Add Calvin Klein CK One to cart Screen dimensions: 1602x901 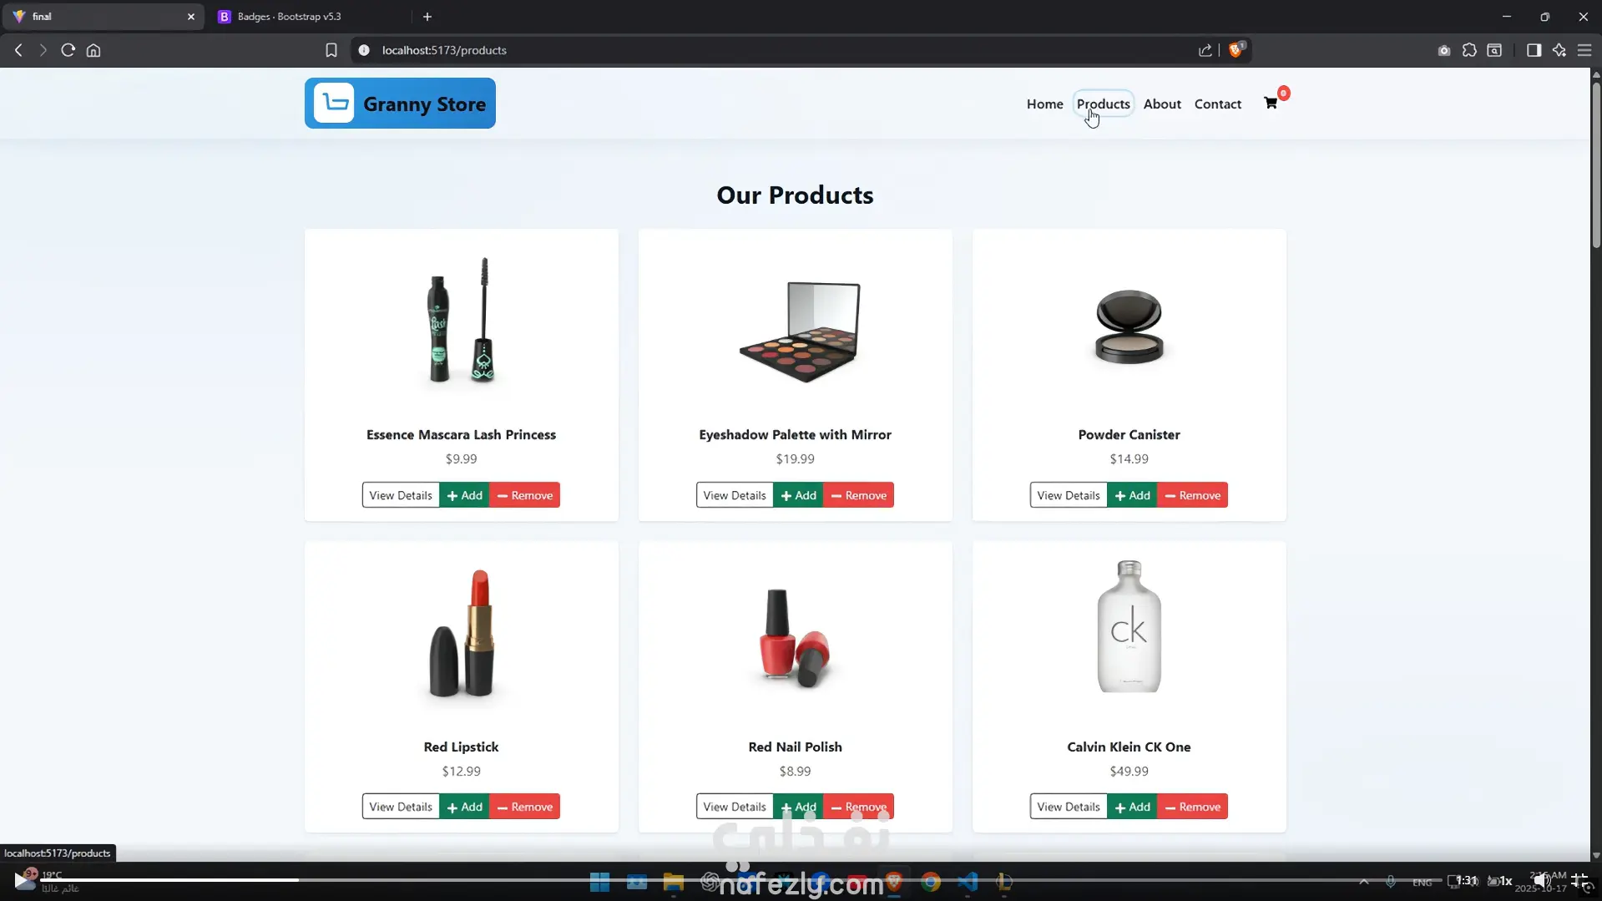pyautogui.click(x=1133, y=807)
